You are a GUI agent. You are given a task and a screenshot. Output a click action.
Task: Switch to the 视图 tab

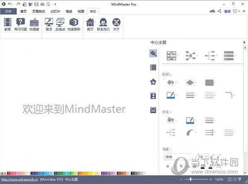(x=81, y=11)
